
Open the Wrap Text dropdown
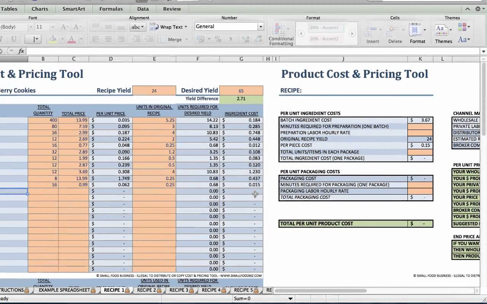[185, 27]
